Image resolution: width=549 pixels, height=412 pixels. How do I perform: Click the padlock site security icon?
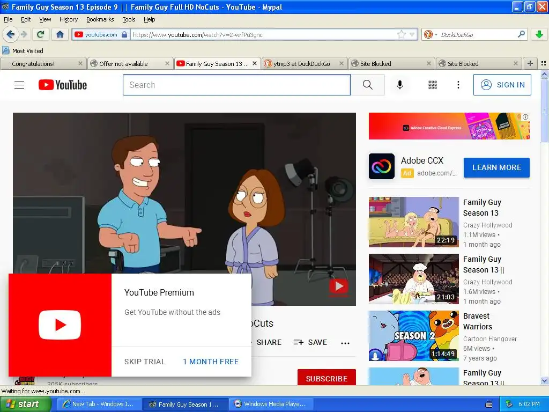click(x=124, y=34)
